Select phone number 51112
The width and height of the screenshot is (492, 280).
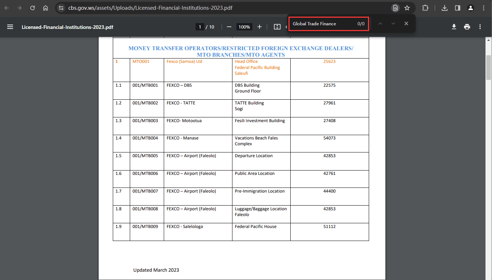(329, 227)
